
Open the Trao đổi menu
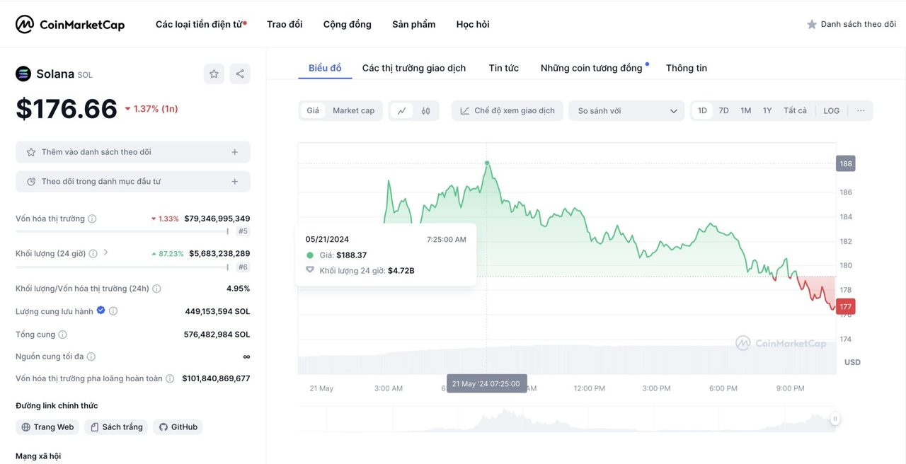[285, 24]
